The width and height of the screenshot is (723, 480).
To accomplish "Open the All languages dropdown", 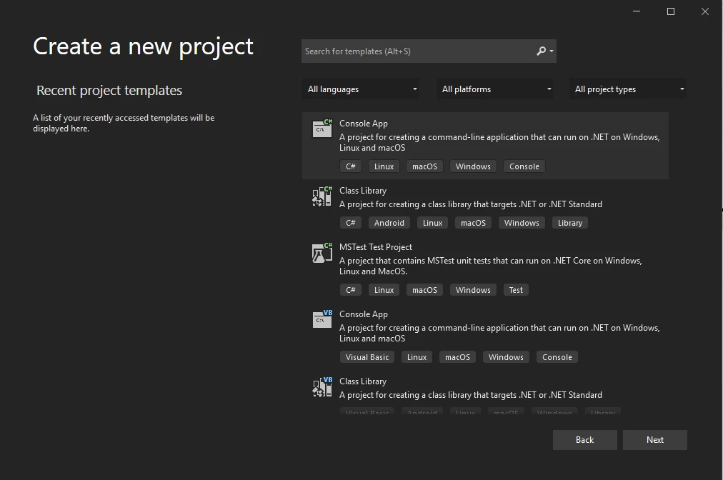I will 362,89.
